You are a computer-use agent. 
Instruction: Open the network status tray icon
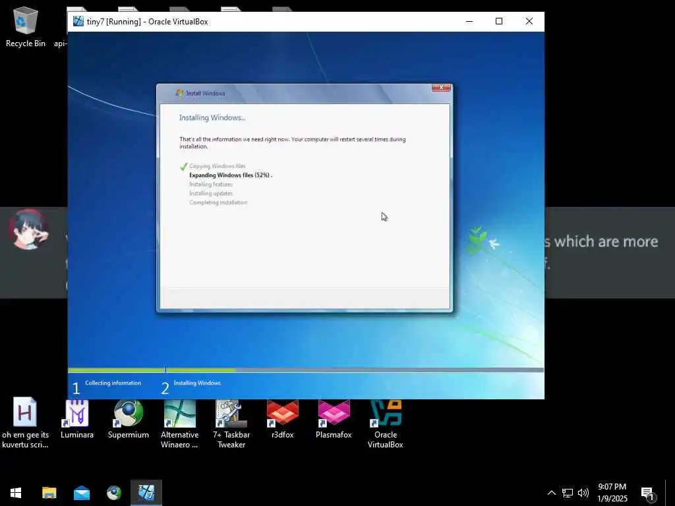(568, 493)
